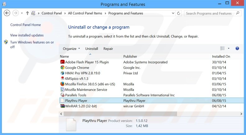Open Control Panel Home link

coord(26,25)
